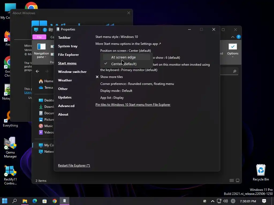Open the Advanced section
Image resolution: width=274 pixels, height=205 pixels.
click(66, 106)
